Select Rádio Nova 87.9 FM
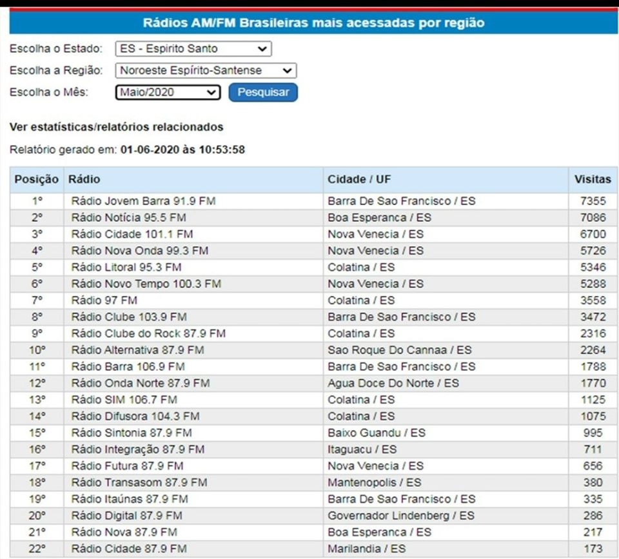Image resolution: width=619 pixels, height=559 pixels. pos(124,533)
